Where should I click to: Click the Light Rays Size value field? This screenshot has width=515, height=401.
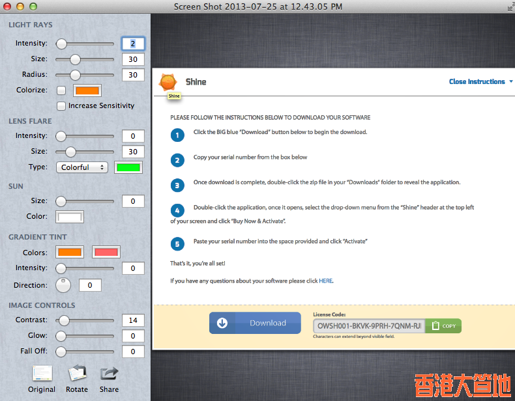click(133, 59)
